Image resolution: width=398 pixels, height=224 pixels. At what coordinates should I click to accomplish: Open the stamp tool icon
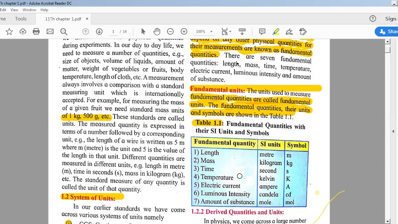303,31
